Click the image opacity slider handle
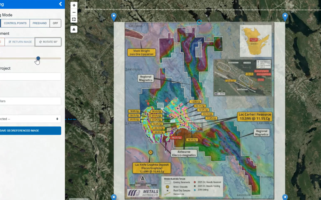321x200 pixels. [x=38, y=58]
